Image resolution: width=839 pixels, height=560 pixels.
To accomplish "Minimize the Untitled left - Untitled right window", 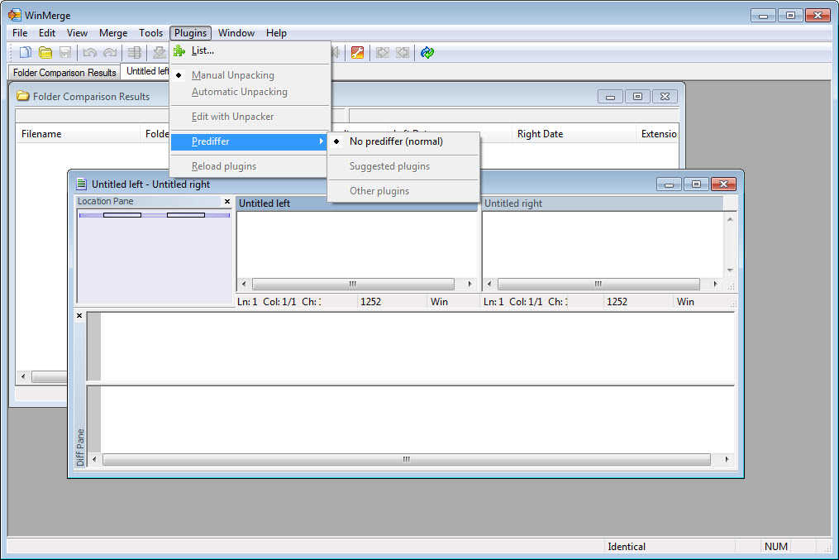I will [669, 184].
